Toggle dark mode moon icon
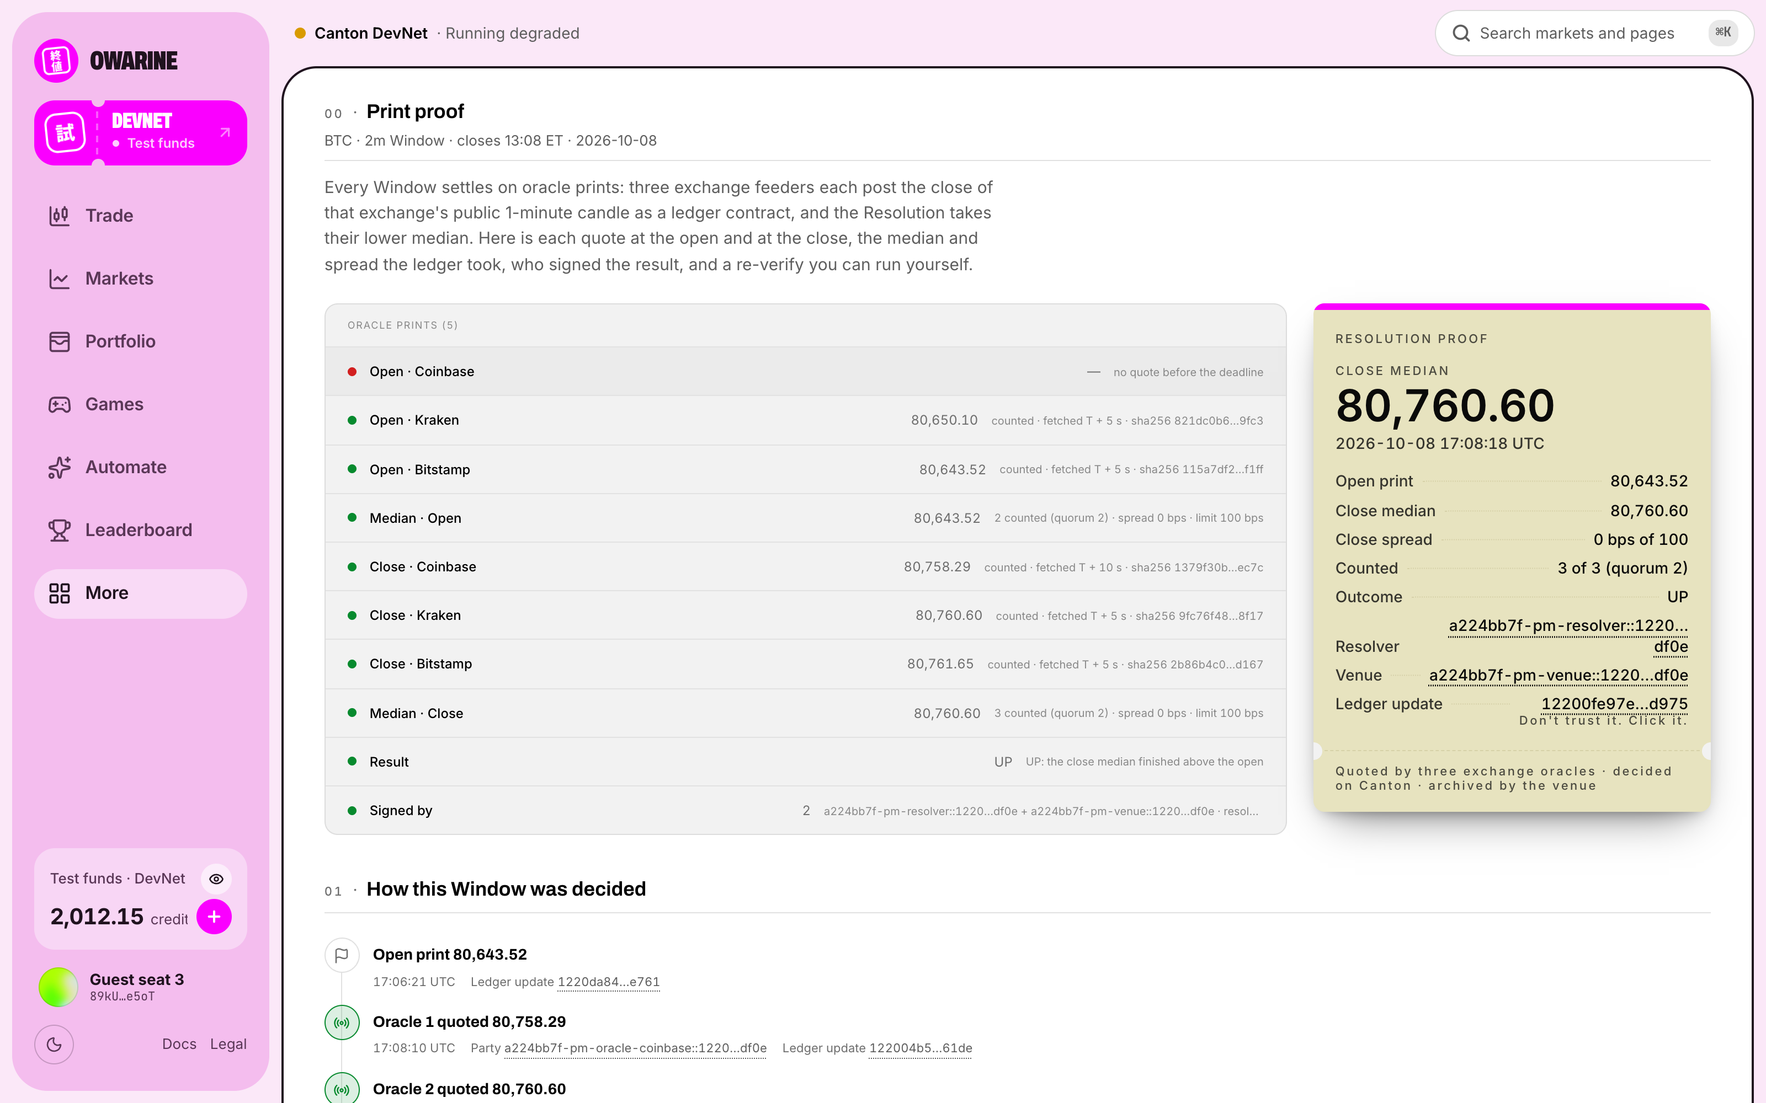The width and height of the screenshot is (1766, 1103). pyautogui.click(x=54, y=1045)
